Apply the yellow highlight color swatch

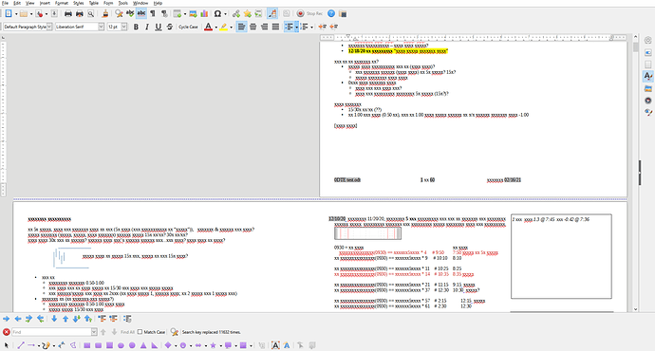[223, 27]
